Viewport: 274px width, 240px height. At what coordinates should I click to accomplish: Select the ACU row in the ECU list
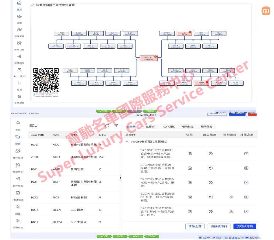point(75,145)
